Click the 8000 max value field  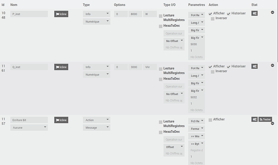(135, 14)
